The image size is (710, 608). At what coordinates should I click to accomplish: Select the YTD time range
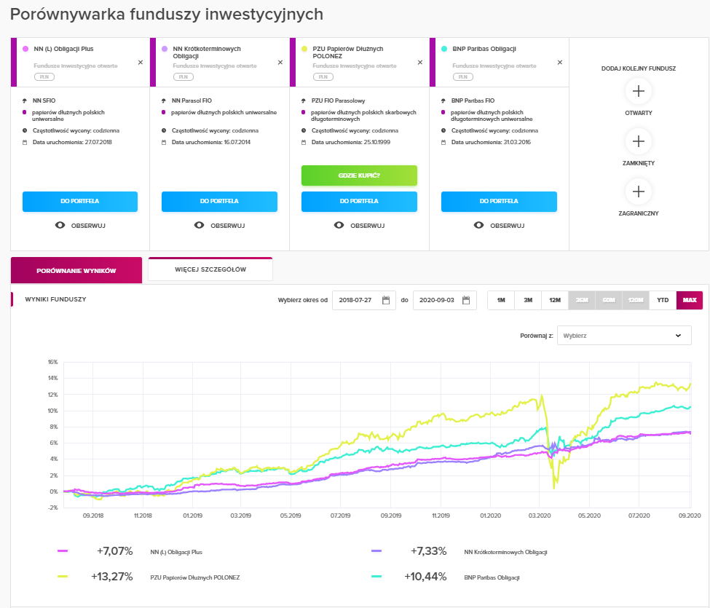[663, 301]
